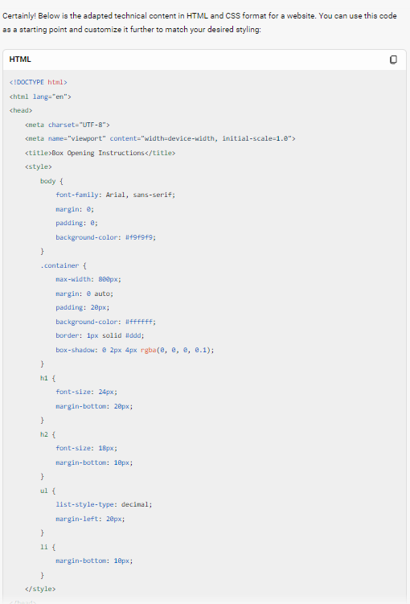Click the closing '</style>' tag line
This screenshot has width=410, height=604.
click(40, 589)
